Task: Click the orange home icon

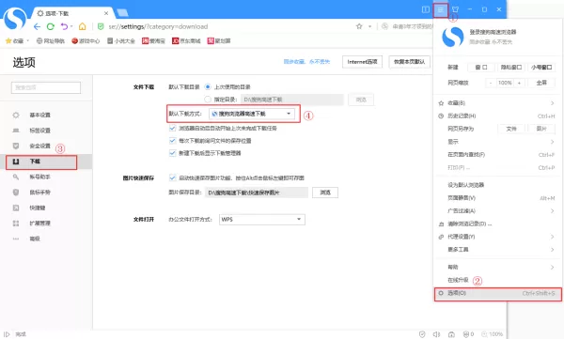Action: pos(83,26)
